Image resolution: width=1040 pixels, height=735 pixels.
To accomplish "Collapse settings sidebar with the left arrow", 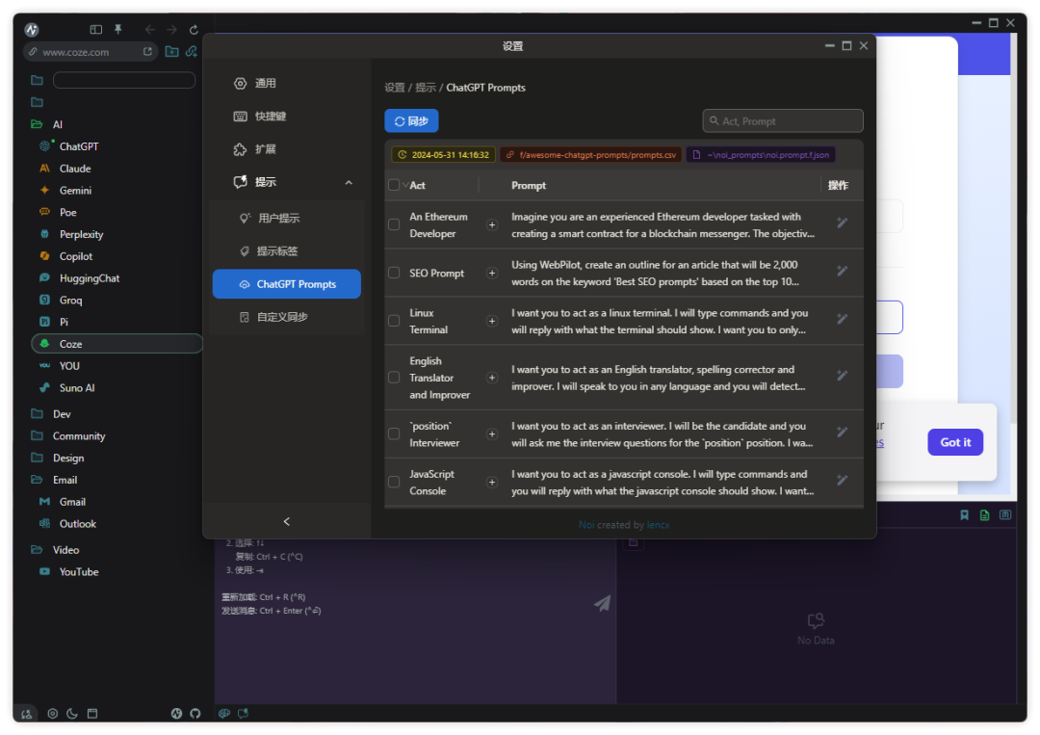I will click(x=287, y=521).
